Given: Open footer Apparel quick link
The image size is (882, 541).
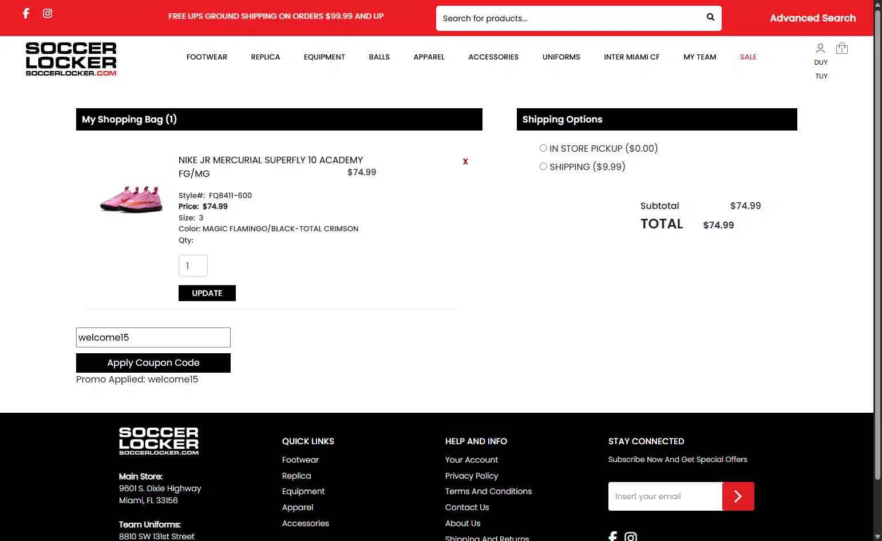Looking at the screenshot, I should click(x=298, y=507).
